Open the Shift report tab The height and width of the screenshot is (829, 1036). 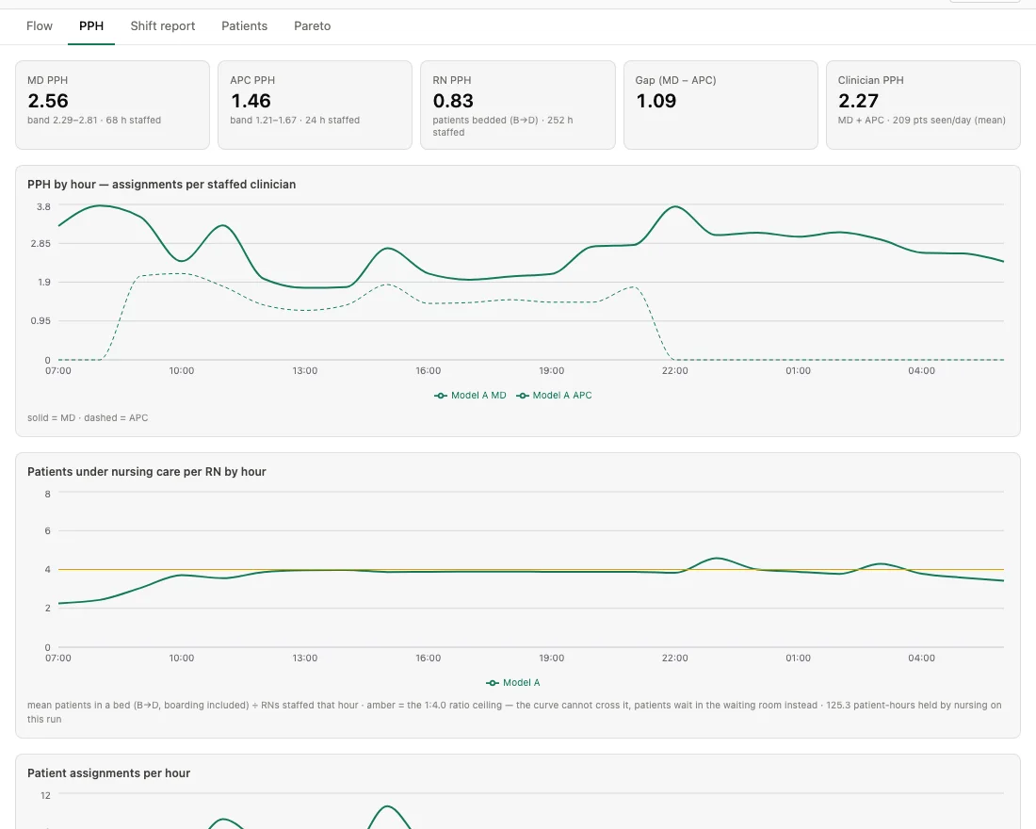coord(163,25)
